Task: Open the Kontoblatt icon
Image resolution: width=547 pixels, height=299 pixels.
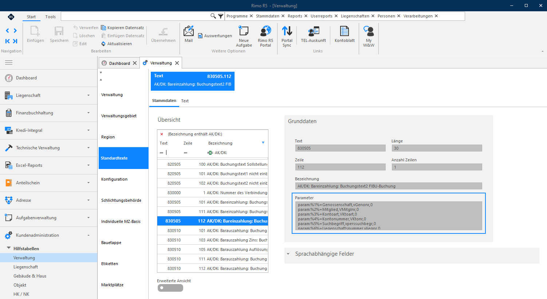Action: click(x=345, y=32)
